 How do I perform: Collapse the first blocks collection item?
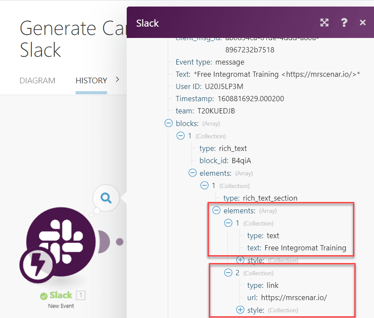pyautogui.click(x=180, y=136)
